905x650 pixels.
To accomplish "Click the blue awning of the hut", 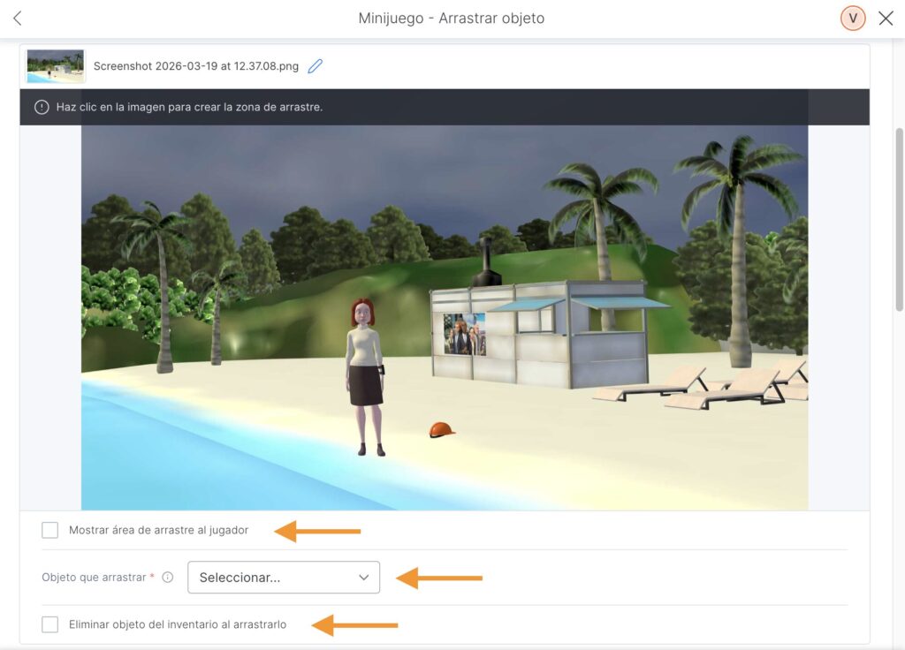I will (620, 303).
